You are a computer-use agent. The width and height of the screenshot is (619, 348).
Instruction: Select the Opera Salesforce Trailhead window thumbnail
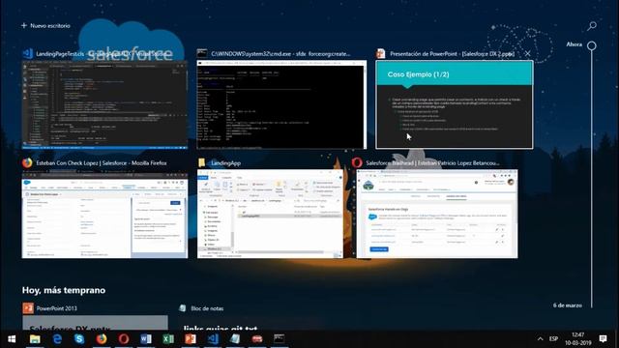[437, 214]
